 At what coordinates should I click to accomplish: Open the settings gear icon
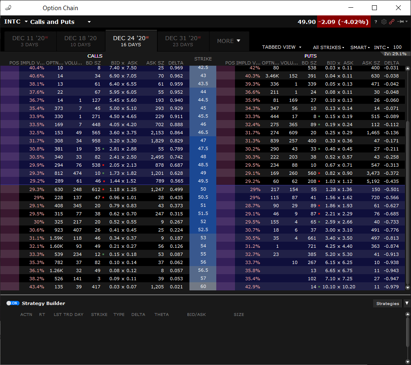[x=384, y=22]
